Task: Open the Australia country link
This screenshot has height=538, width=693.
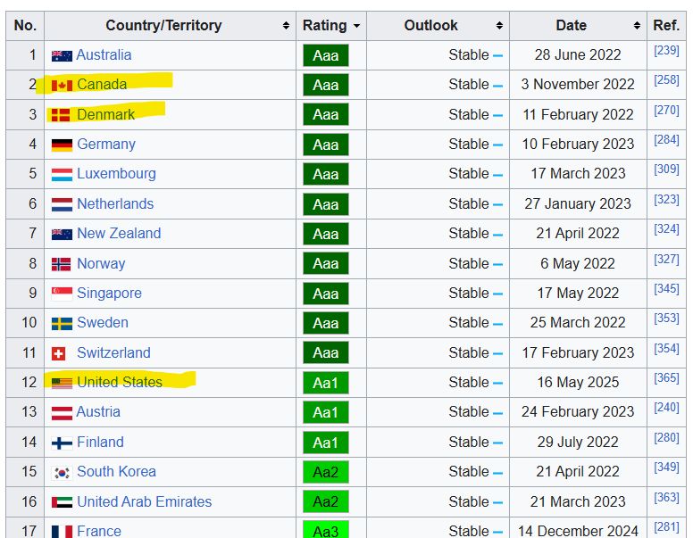Action: coord(104,54)
